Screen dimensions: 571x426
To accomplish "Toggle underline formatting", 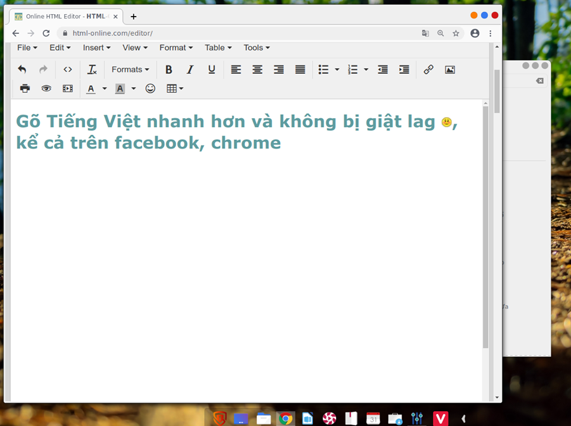I will [212, 69].
